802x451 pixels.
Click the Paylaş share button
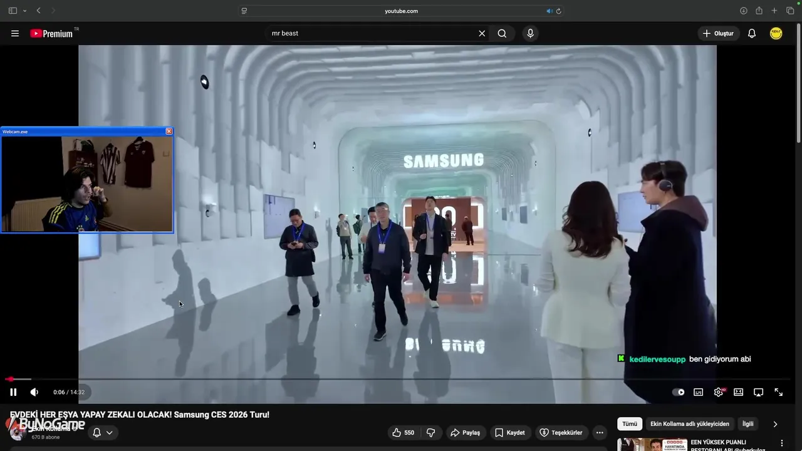[x=465, y=433]
